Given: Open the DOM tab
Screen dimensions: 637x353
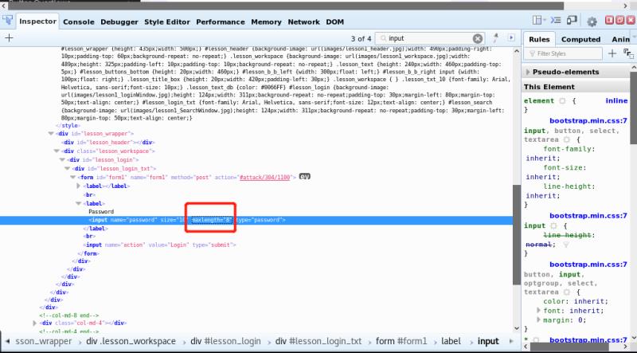Looking at the screenshot, I should (x=334, y=22).
